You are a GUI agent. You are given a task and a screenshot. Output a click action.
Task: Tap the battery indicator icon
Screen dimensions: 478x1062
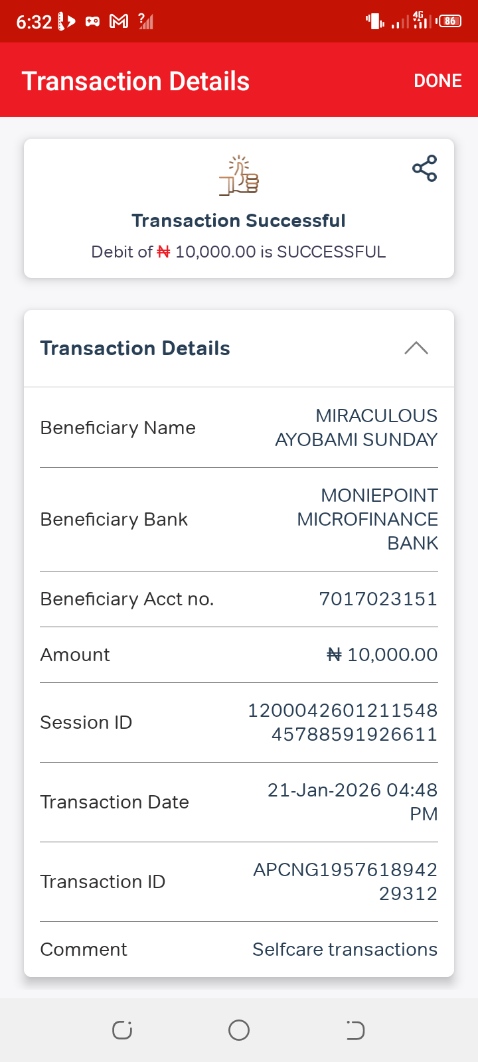449,21
